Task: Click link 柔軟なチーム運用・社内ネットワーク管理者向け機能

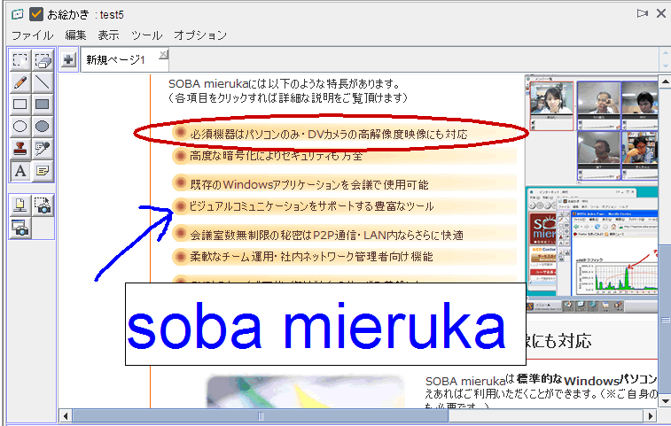Action: 311,257
